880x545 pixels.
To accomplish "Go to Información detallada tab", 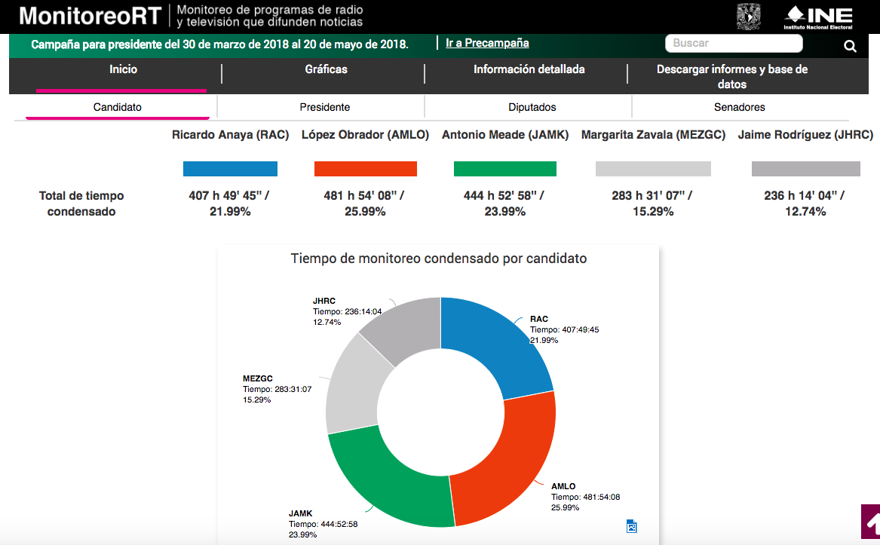I will click(x=529, y=69).
